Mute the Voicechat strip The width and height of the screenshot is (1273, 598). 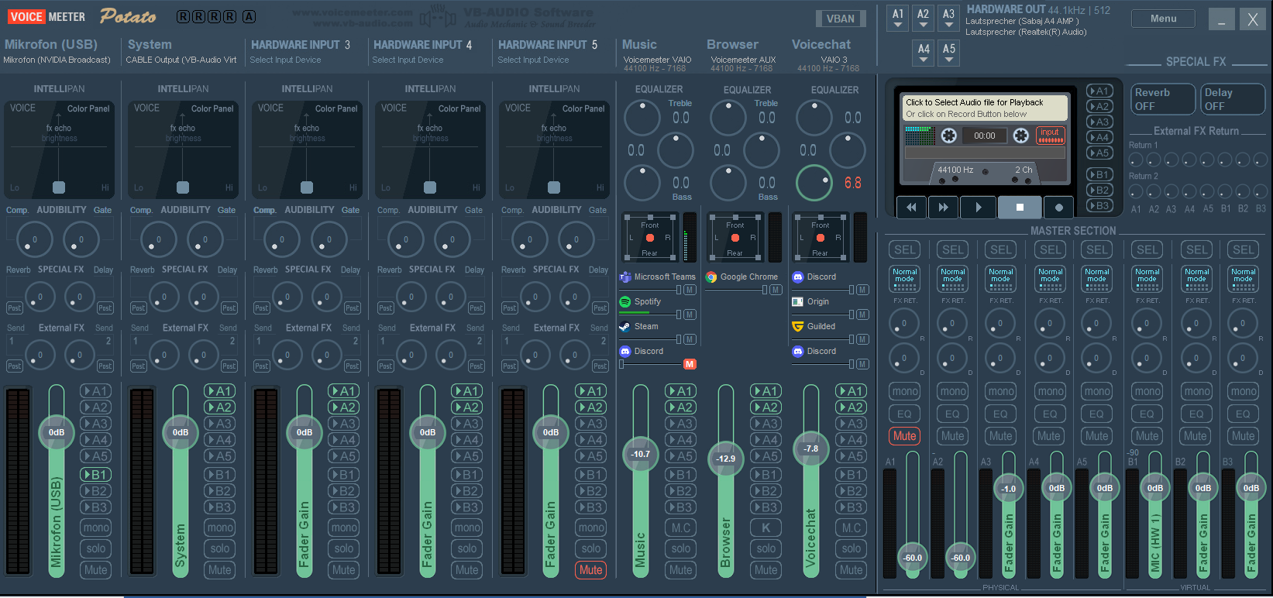(852, 570)
